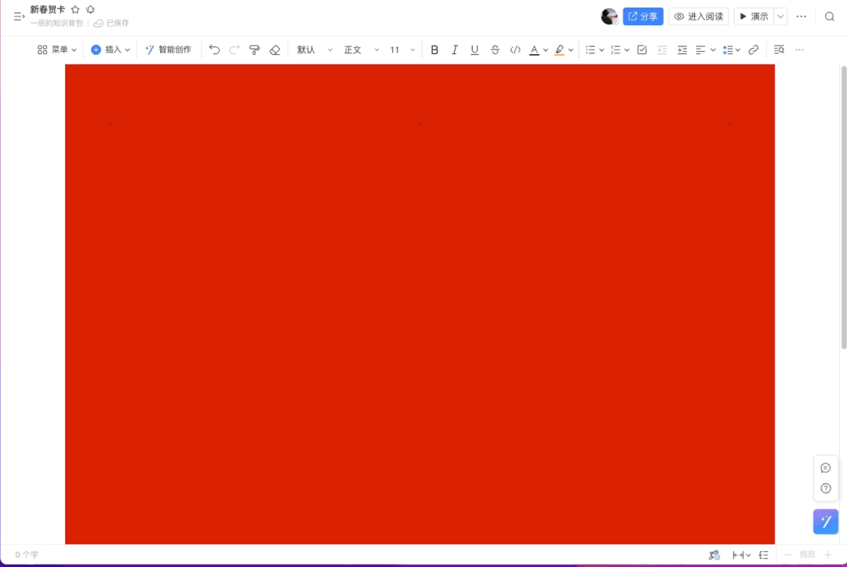Viewport: 847px width, 567px height.
Task: Open the highlight color picker arrow
Action: [x=571, y=50]
